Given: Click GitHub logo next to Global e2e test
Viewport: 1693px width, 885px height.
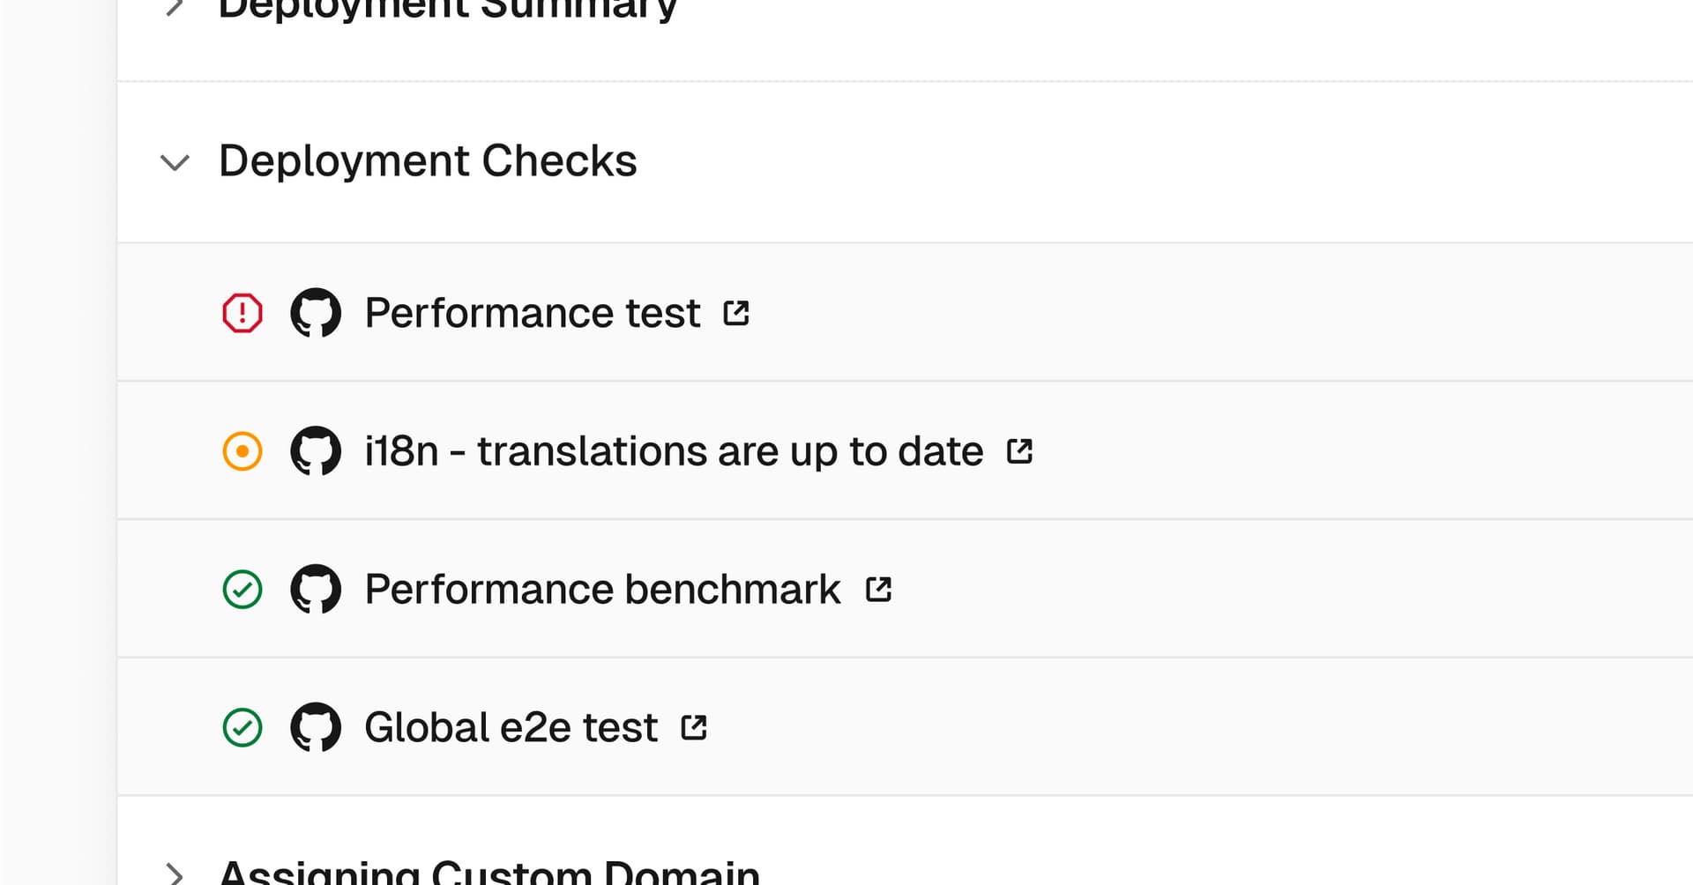Looking at the screenshot, I should pos(316,728).
